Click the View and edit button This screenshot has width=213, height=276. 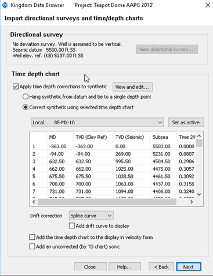click(x=133, y=87)
